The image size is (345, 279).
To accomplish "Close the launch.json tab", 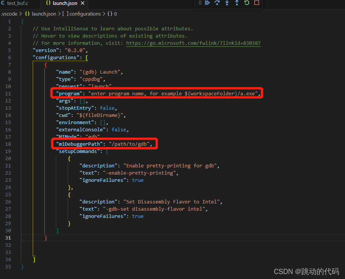I will pos(82,3).
